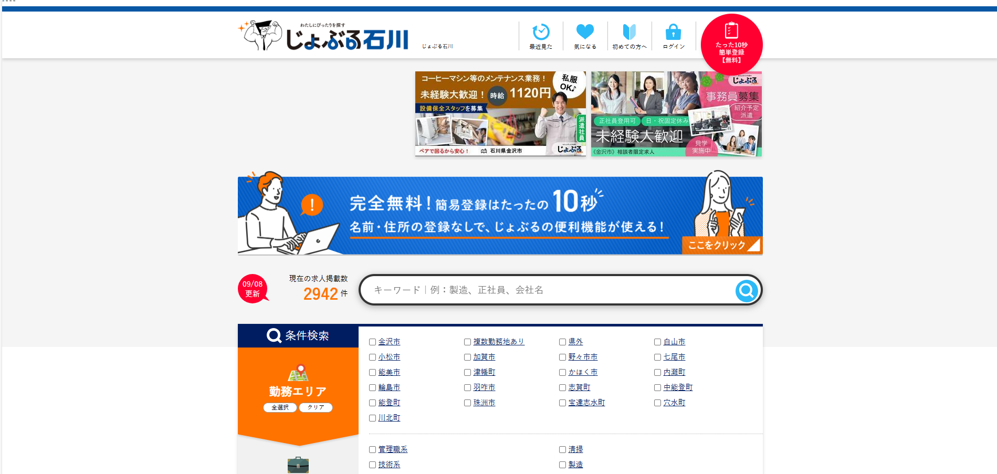This screenshot has height=474, width=997.
Task: Open the 管理職系 job category link
Action: (x=393, y=449)
